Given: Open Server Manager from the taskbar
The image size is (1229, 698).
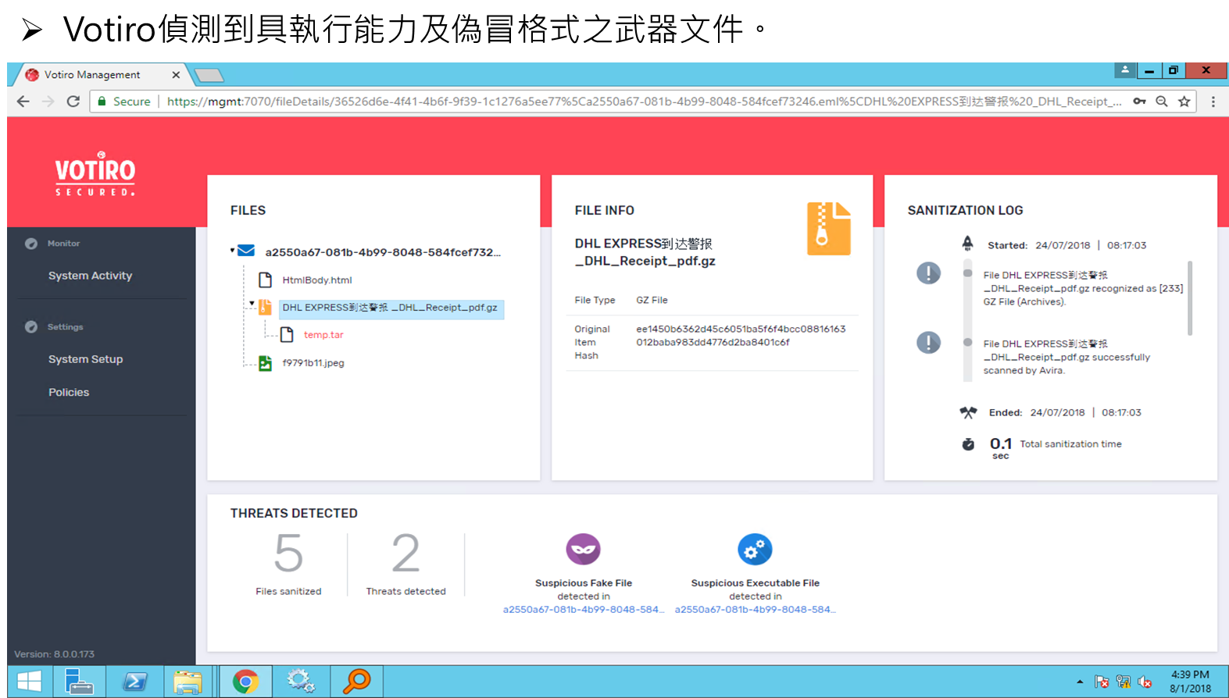Looking at the screenshot, I should [79, 682].
